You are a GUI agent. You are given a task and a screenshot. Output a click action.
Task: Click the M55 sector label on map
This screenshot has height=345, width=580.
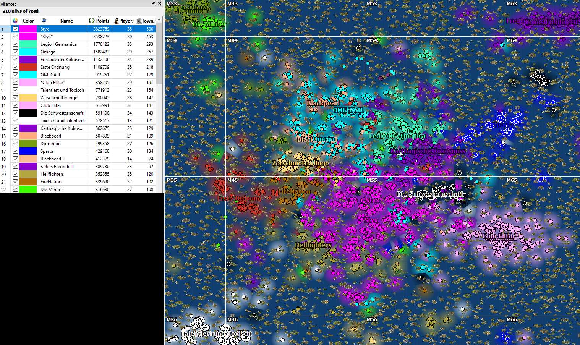tap(372, 180)
